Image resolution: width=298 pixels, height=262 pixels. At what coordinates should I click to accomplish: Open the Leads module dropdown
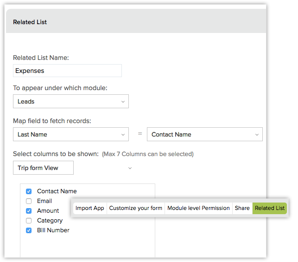coord(70,101)
